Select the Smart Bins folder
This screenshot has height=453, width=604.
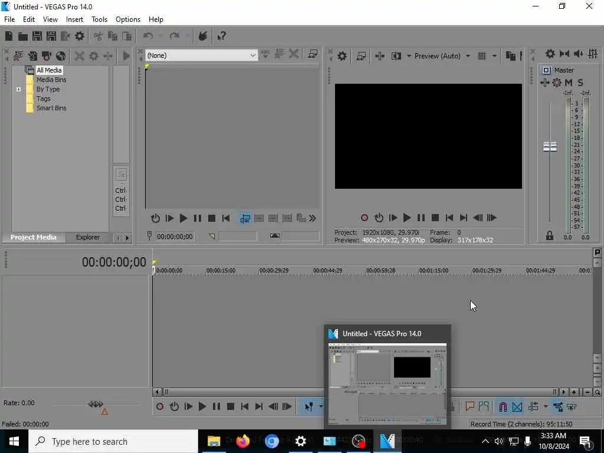(x=51, y=109)
